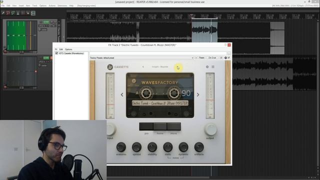Toggle plugin bypass checkbox at top right
The width and height of the screenshot is (320, 180).
[x=229, y=58]
